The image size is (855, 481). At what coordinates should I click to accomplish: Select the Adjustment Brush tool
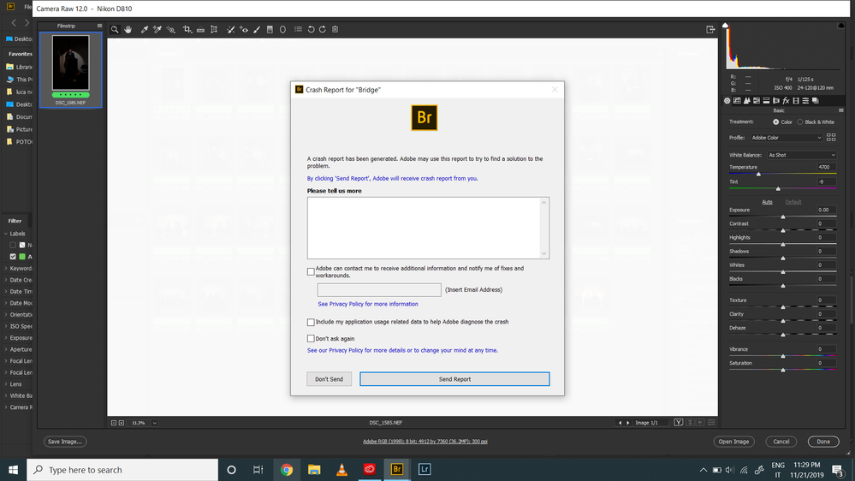pyautogui.click(x=257, y=29)
